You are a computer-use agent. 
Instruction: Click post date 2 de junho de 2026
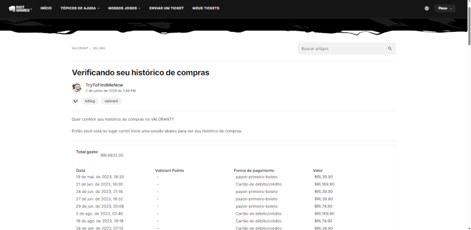coord(111,91)
